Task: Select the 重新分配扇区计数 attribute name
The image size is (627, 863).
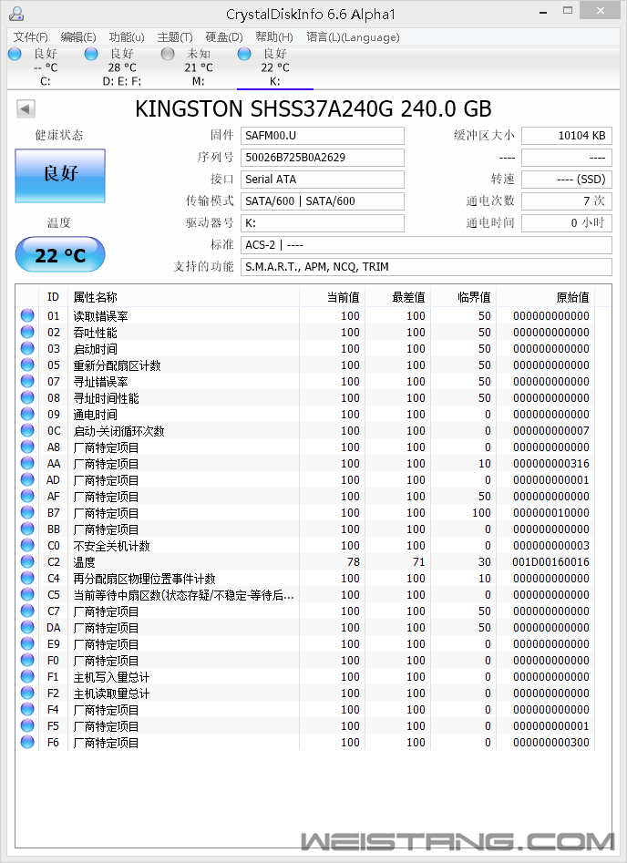Action: [x=118, y=365]
